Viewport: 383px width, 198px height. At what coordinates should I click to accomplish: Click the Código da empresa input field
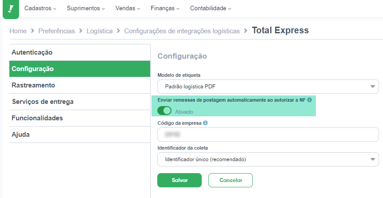268,134
